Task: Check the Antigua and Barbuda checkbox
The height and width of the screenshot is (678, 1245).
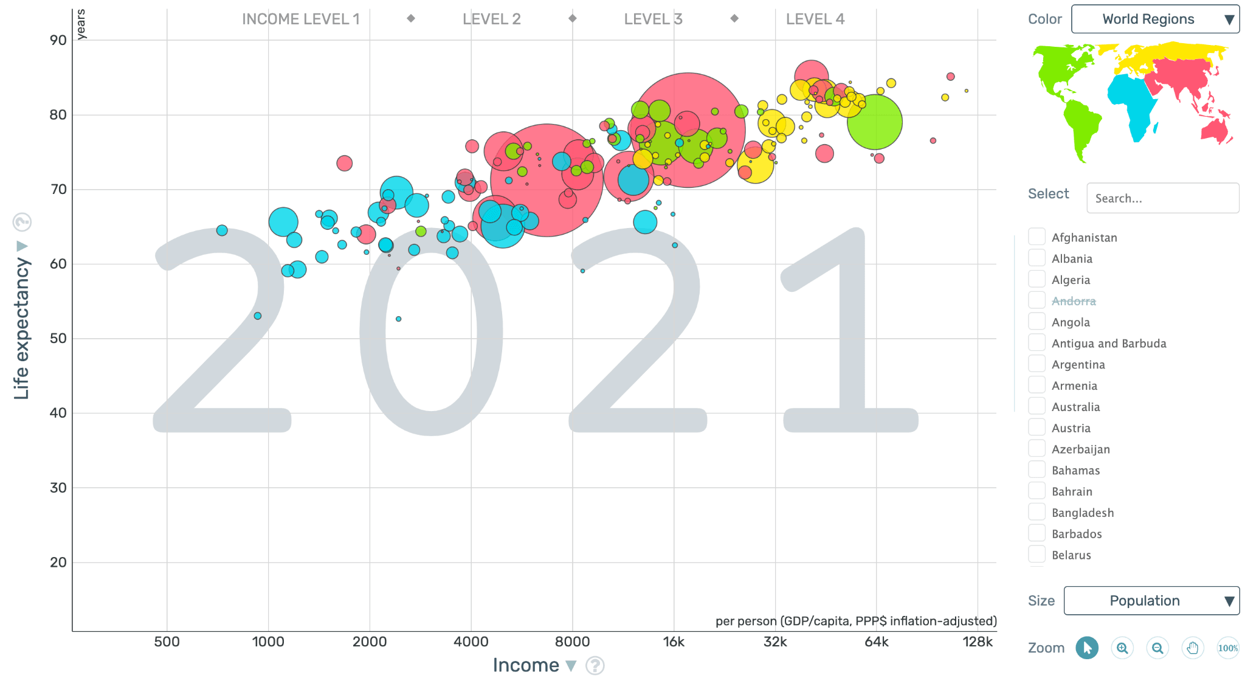Action: pyautogui.click(x=1036, y=342)
